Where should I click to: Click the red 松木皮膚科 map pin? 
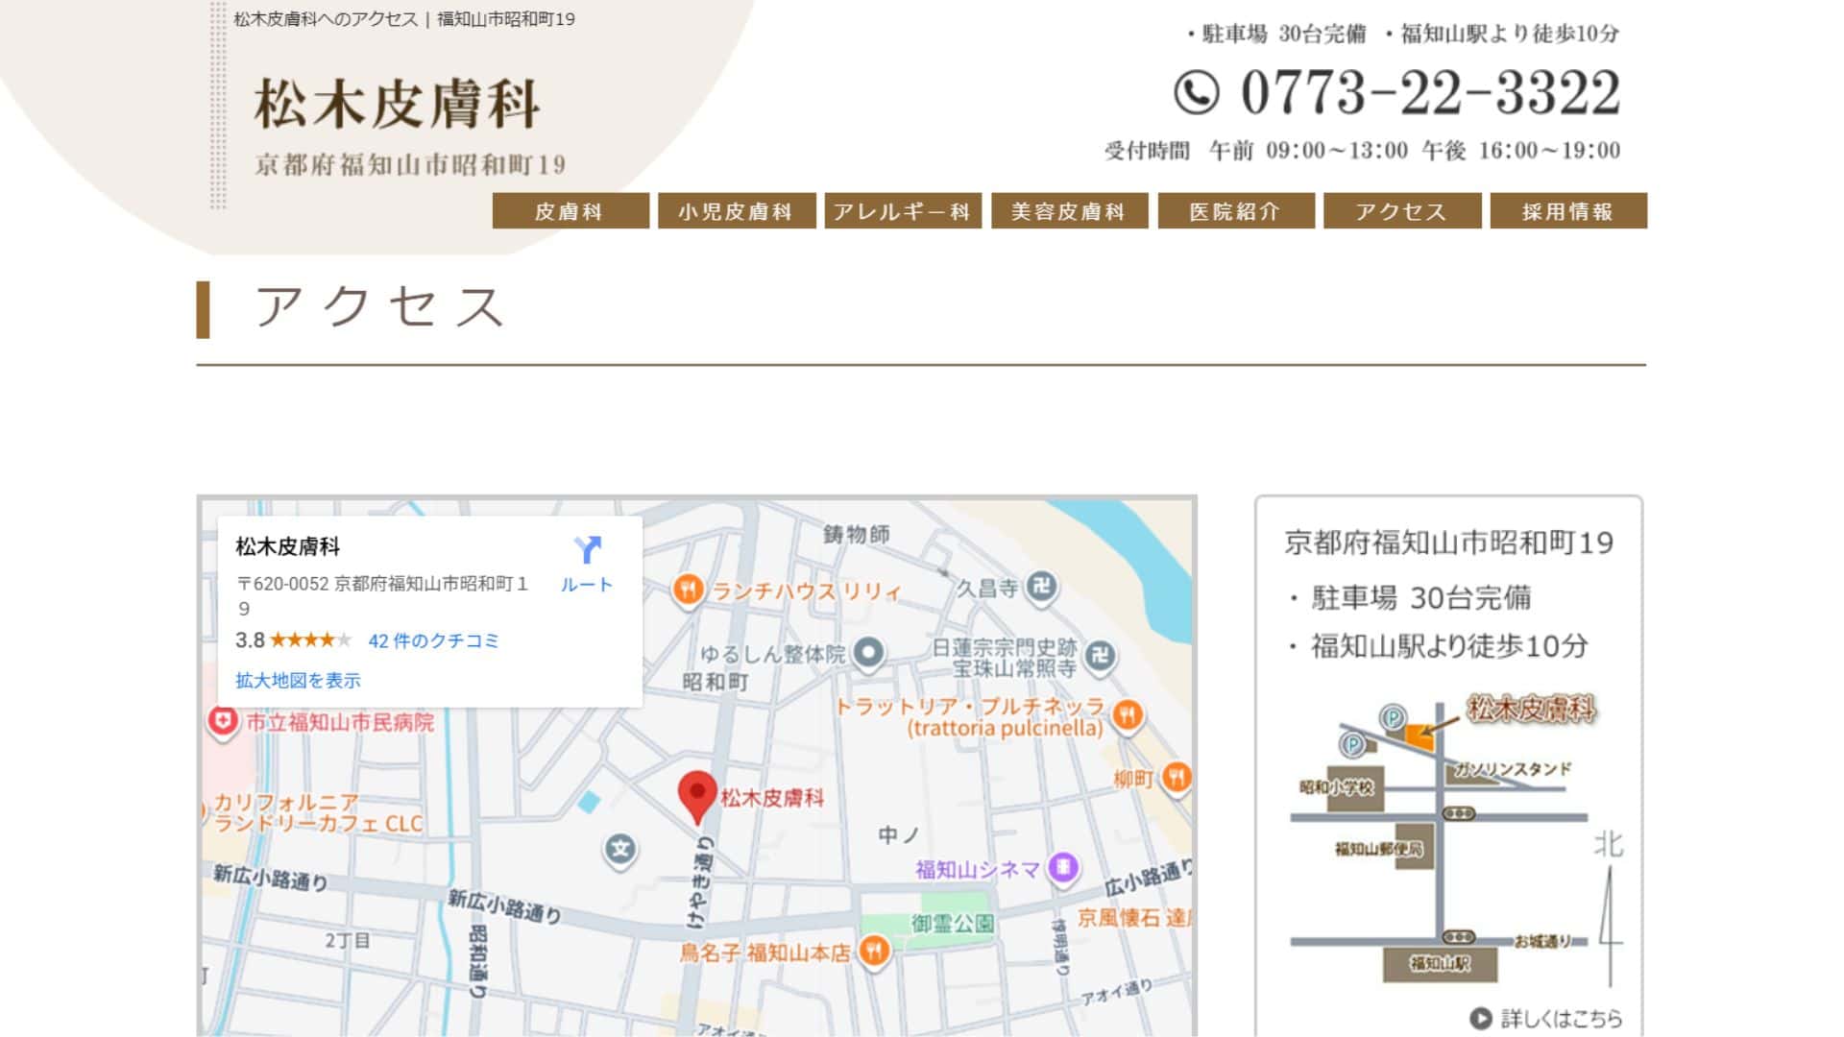tap(697, 795)
